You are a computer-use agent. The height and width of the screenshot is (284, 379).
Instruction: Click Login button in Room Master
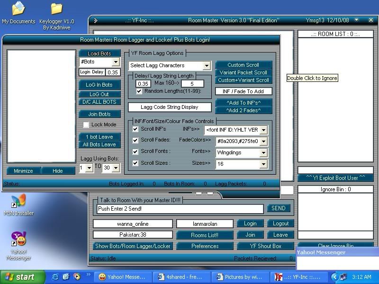(250, 223)
